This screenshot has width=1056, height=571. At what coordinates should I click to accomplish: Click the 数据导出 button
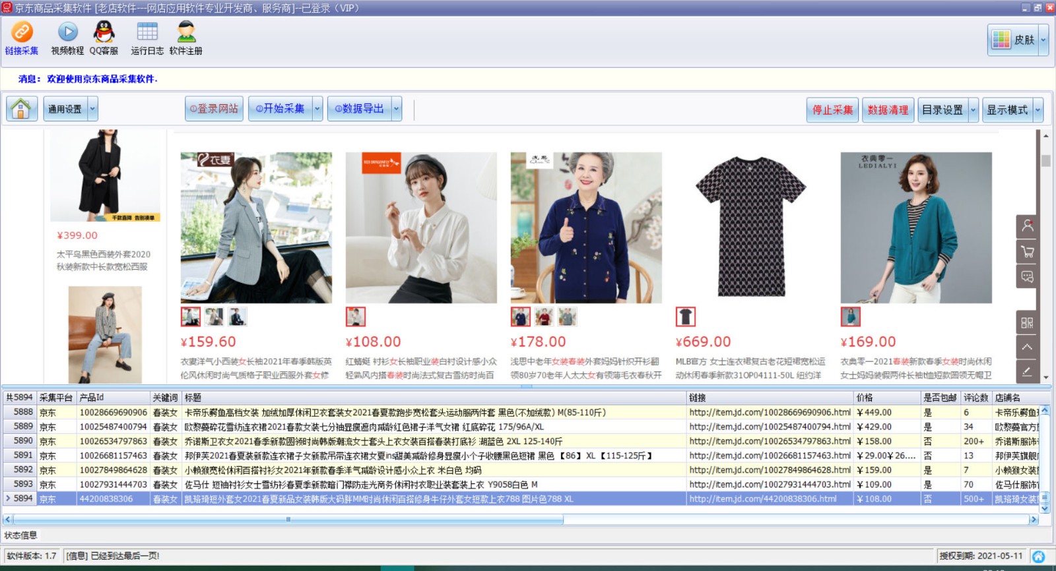click(360, 109)
